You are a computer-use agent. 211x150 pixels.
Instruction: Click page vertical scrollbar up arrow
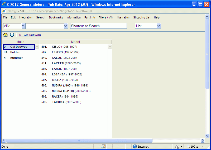pos(207,17)
